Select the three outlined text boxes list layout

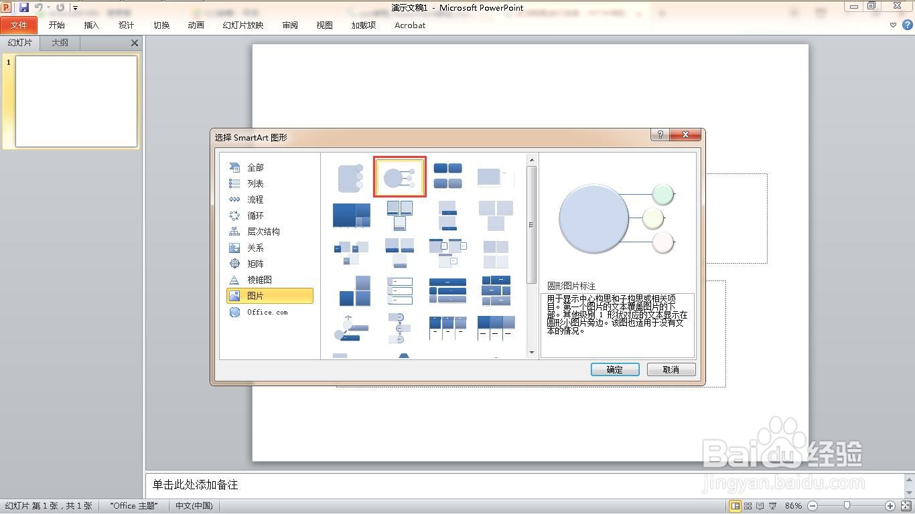[400, 291]
